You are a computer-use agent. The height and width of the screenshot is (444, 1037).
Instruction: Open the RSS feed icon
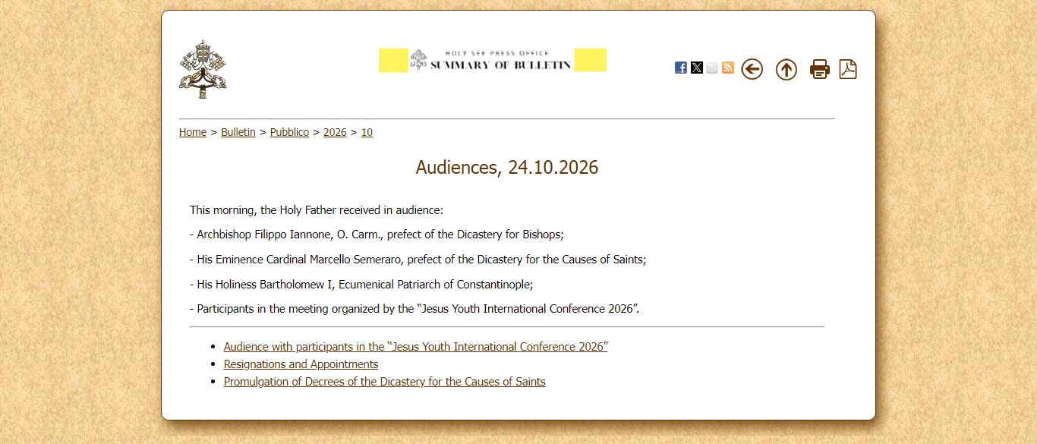tap(728, 68)
